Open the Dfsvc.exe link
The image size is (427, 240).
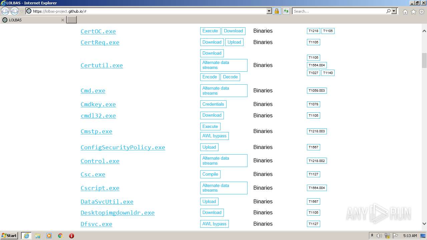tap(96, 224)
